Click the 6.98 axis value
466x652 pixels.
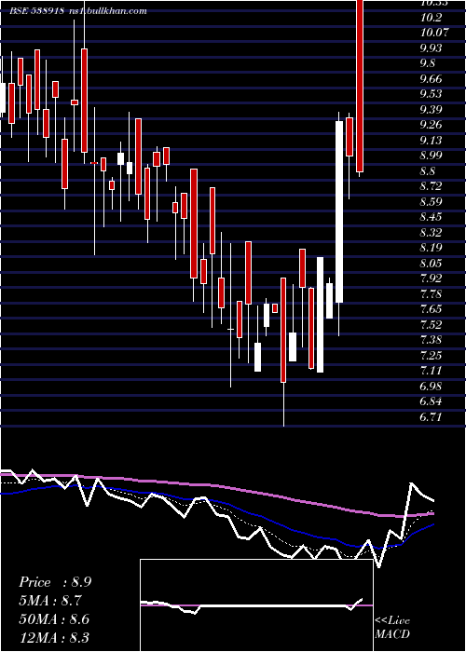431,387
